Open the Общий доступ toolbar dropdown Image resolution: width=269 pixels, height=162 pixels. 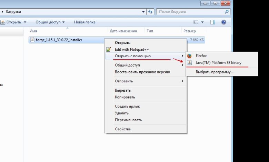click(50, 22)
